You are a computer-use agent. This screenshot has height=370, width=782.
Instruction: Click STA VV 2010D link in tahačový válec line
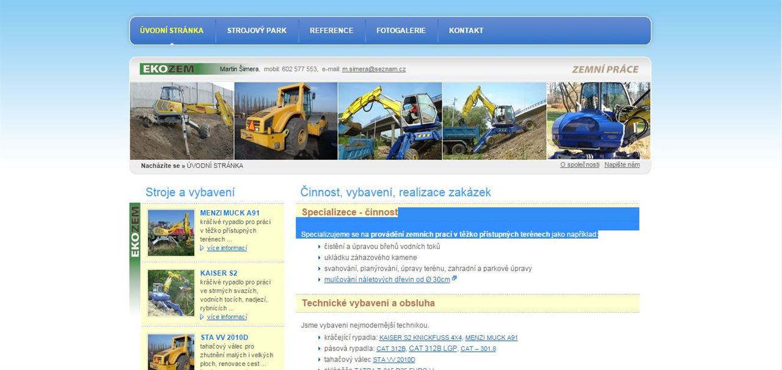393,360
